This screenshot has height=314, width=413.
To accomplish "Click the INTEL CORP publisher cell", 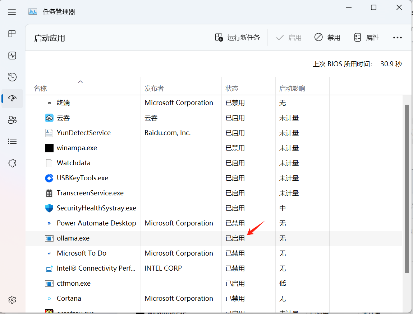I will pyautogui.click(x=163, y=268).
